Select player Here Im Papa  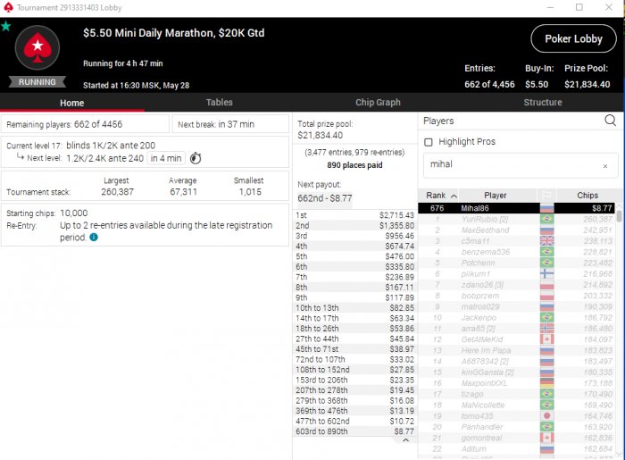[x=517, y=350]
